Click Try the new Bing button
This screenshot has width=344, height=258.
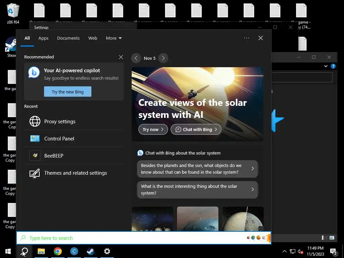[68, 92]
